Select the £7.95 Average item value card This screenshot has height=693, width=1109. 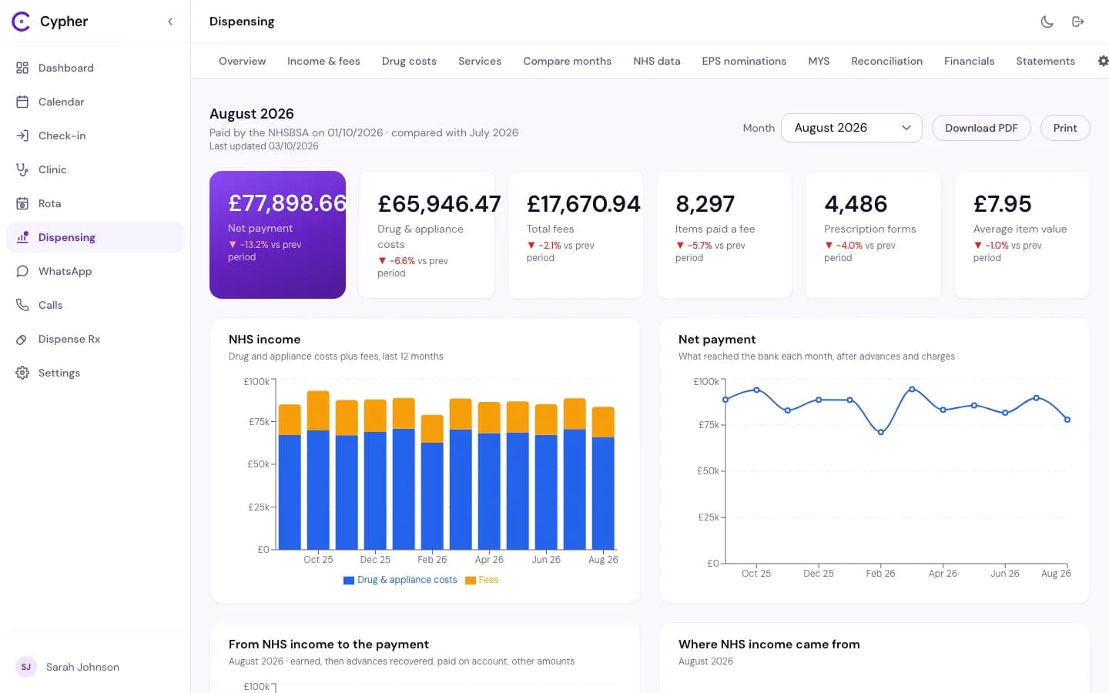1022,235
